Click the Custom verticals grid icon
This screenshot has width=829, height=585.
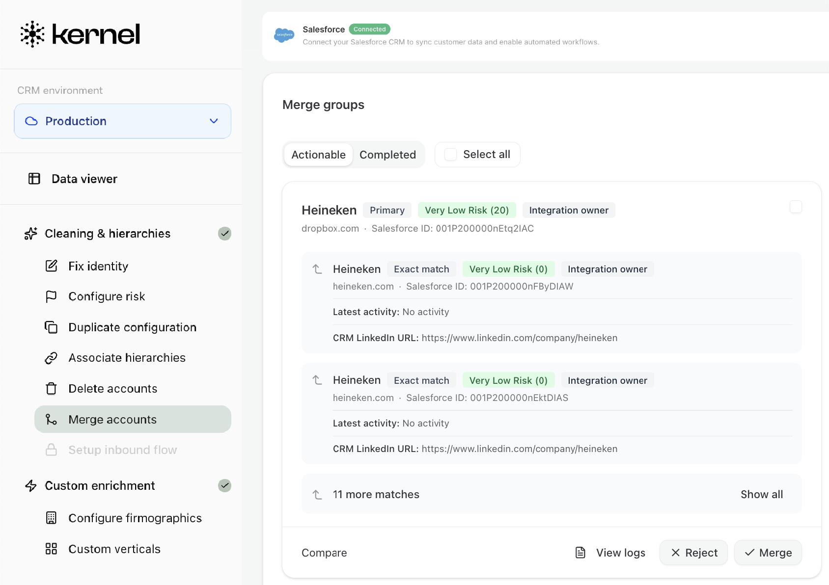click(51, 549)
